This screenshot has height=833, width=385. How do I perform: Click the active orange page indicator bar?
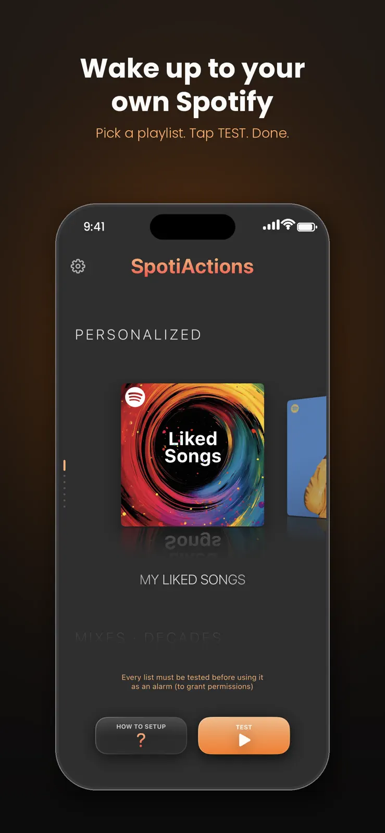65,465
